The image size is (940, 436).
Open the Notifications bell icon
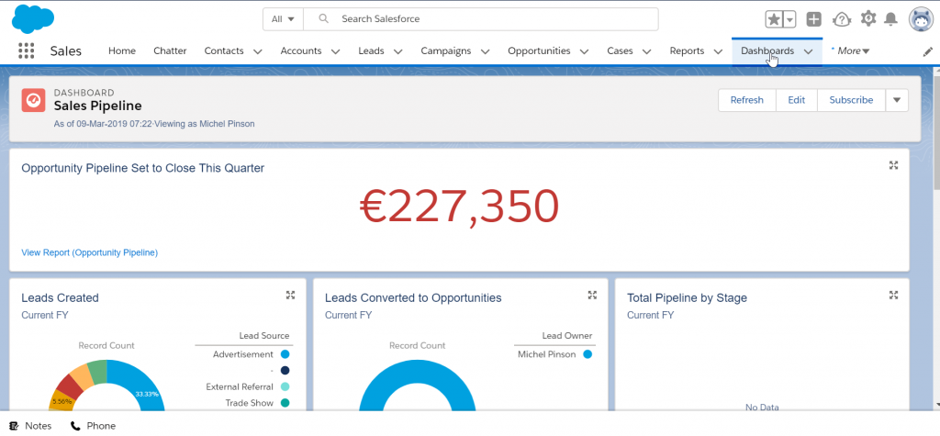891,19
